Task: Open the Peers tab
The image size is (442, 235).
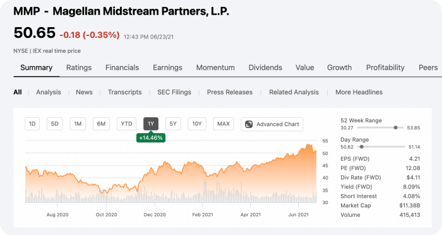Action: click(x=428, y=68)
